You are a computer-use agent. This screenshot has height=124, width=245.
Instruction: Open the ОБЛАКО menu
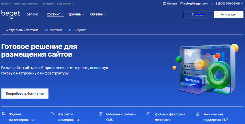(x=34, y=14)
